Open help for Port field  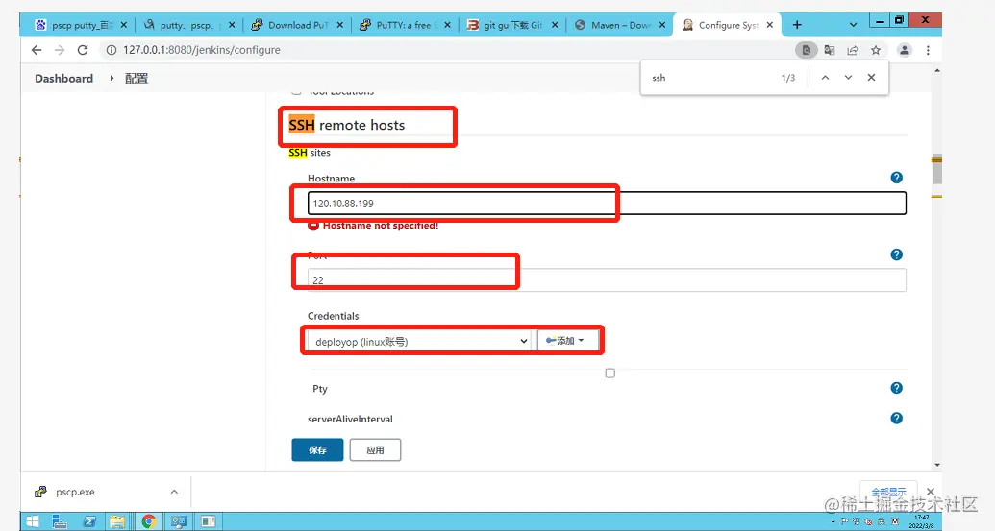pyautogui.click(x=897, y=254)
